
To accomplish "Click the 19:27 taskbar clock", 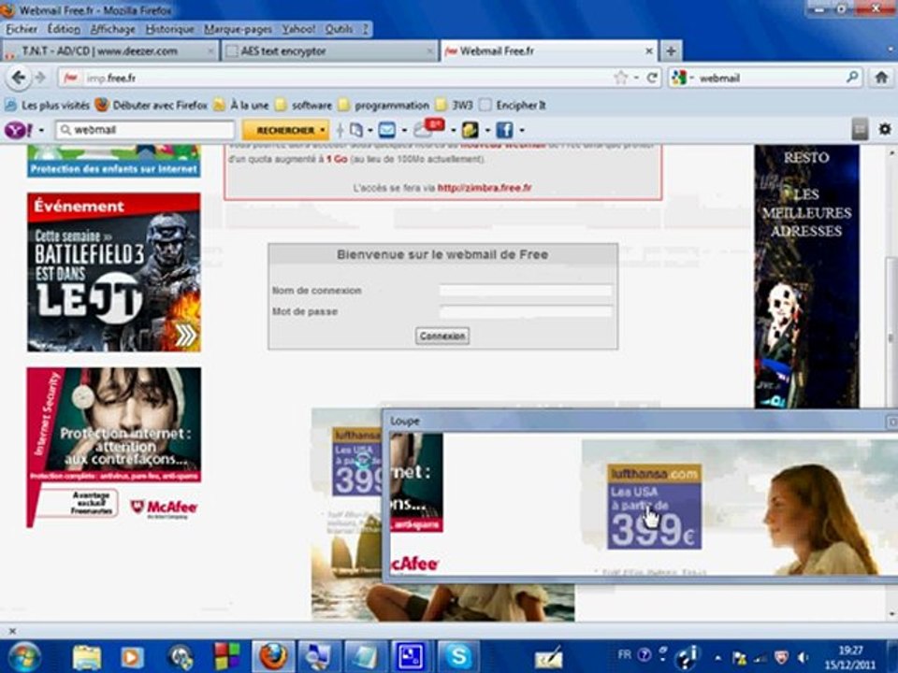I will pyautogui.click(x=850, y=657).
